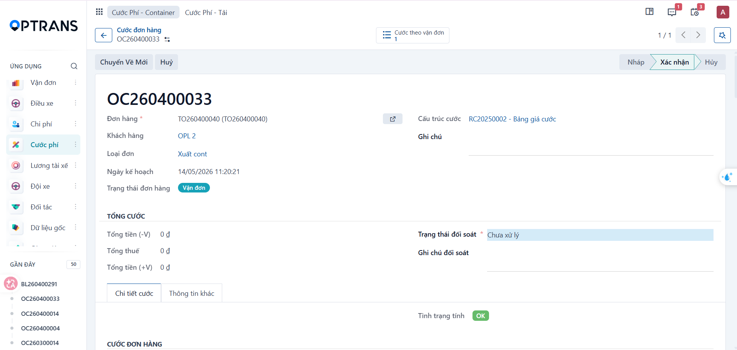The width and height of the screenshot is (737, 350).
Task: Click the back arrow button
Action: 103,35
